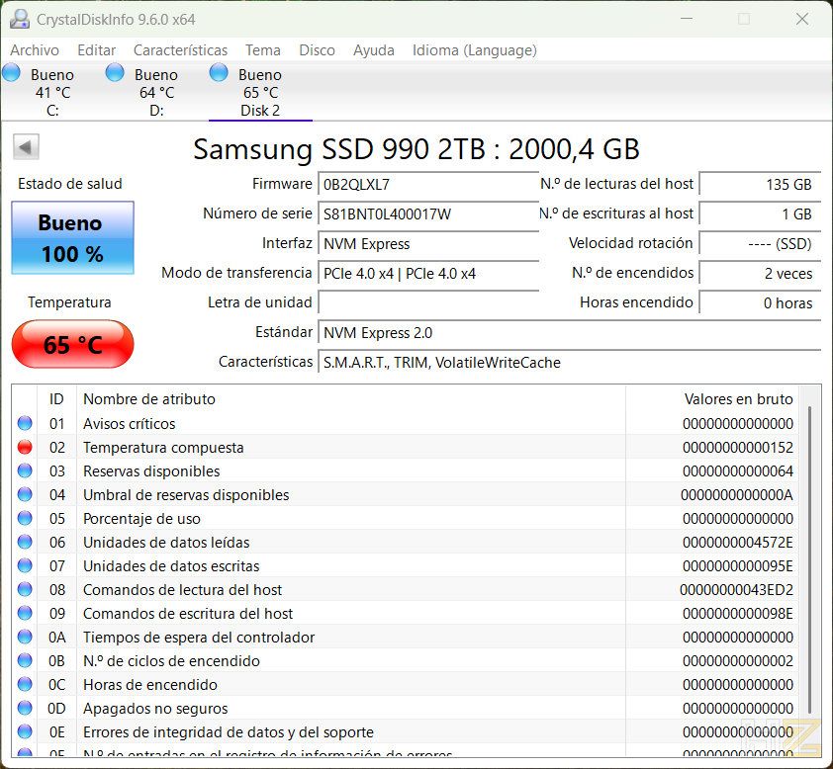Viewport: 833px width, 769px height.
Task: Click the CrystalDiskInfo app icon in the title bar
Action: coord(20,19)
